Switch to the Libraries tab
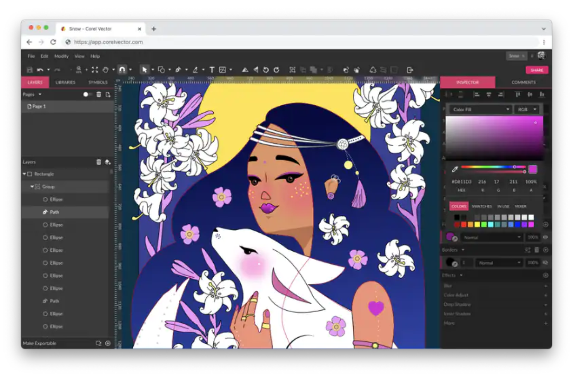 pyautogui.click(x=65, y=82)
